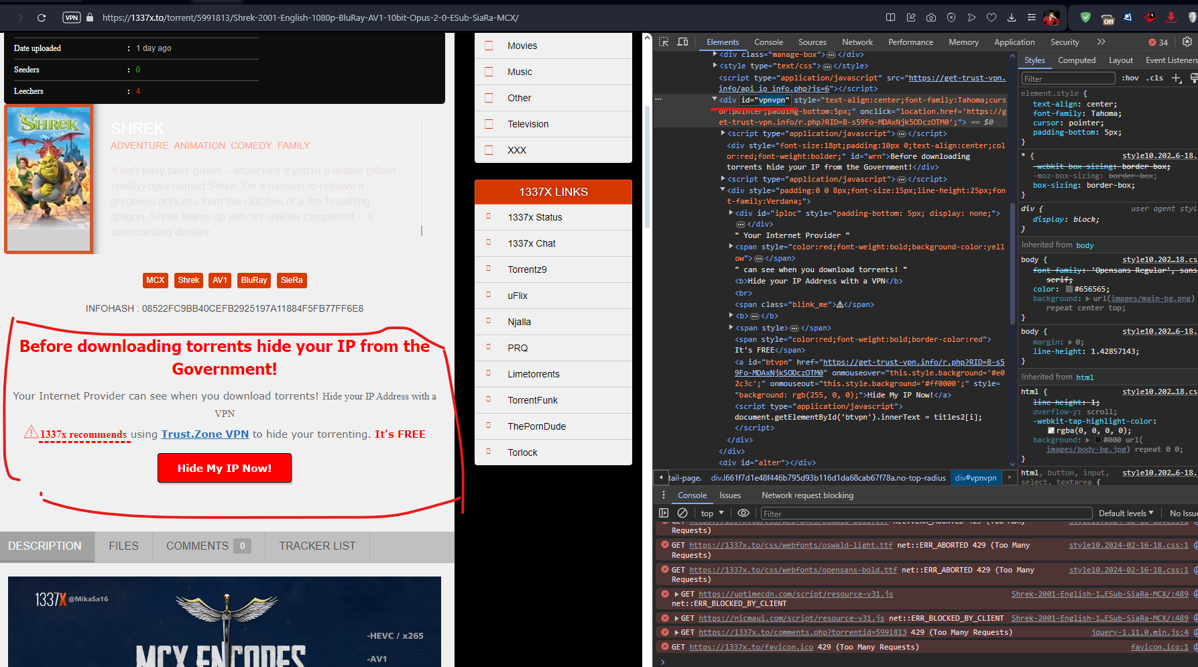Switch to the Network tab in DevTools
The width and height of the screenshot is (1198, 667).
(857, 42)
